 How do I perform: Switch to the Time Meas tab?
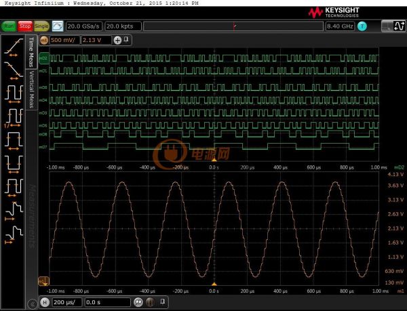point(31,52)
